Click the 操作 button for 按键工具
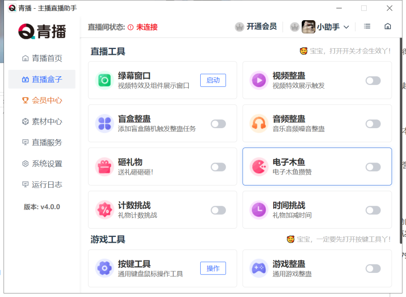 pos(213,269)
